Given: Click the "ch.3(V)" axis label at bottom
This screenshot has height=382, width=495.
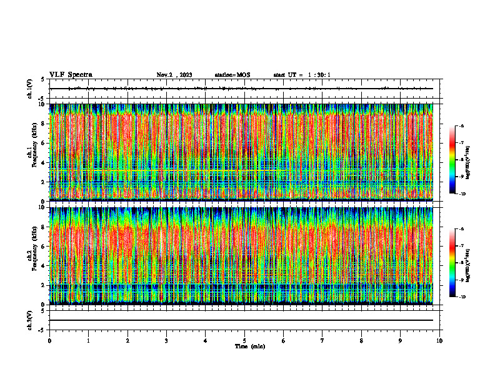Looking at the screenshot, I should click(x=30, y=320).
